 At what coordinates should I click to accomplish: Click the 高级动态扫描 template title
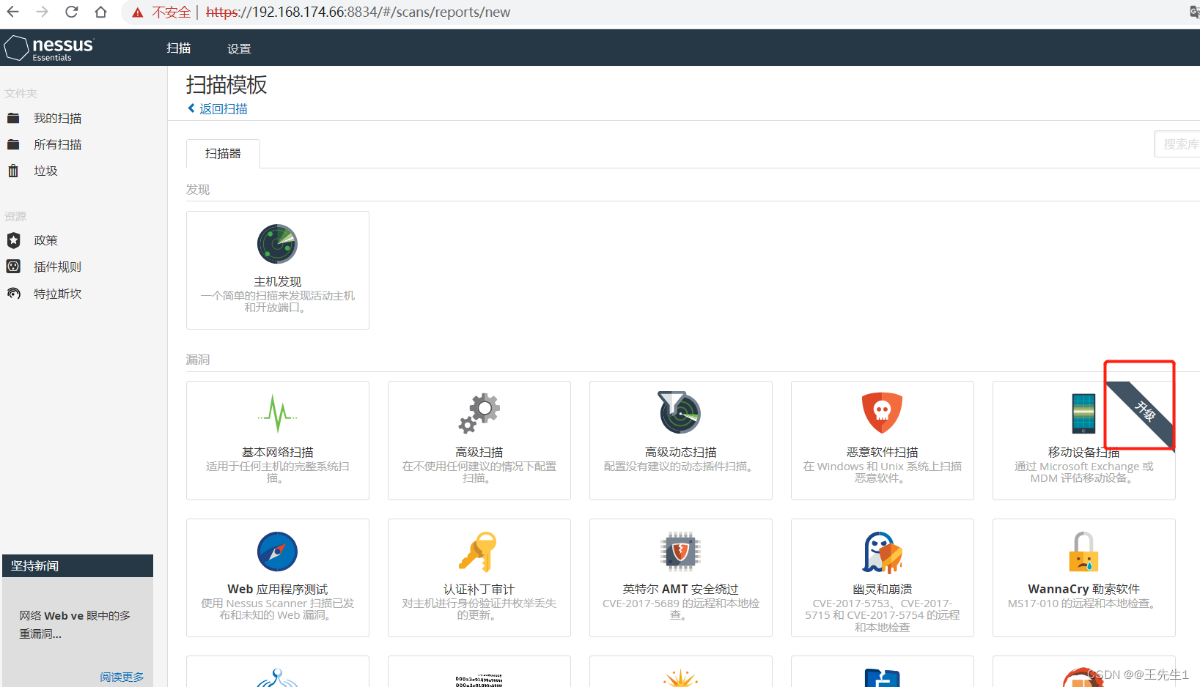(680, 453)
